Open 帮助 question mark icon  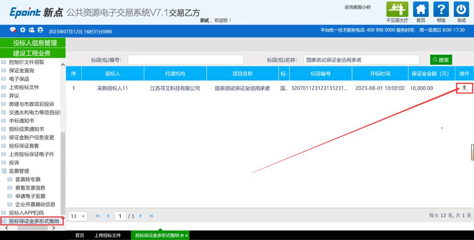pos(441,9)
